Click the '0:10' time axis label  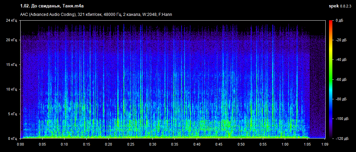click(64, 144)
